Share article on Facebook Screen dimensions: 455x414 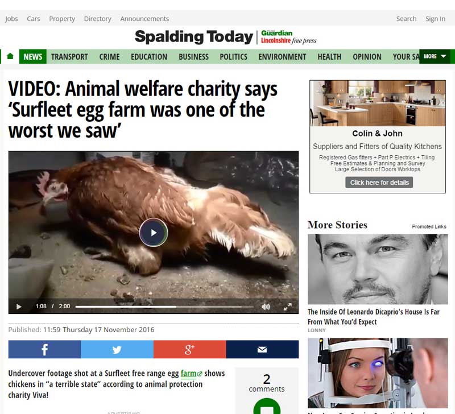tap(44, 349)
